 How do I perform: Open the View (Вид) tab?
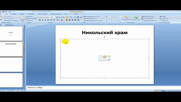[x=66, y=14]
